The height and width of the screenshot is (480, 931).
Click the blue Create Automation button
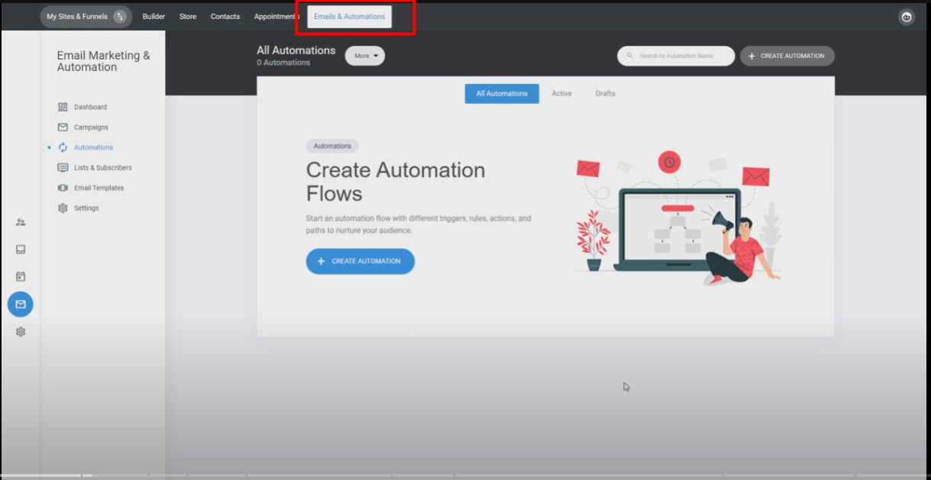[x=360, y=261]
